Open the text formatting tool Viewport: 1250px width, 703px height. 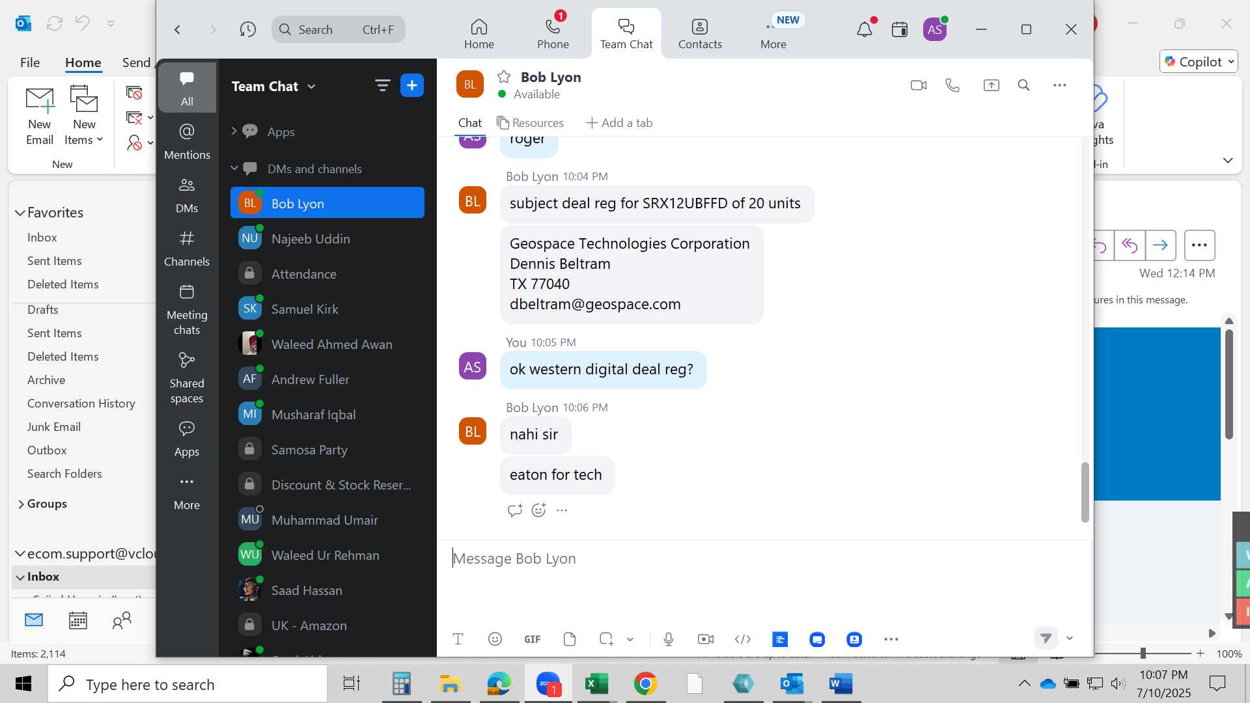pos(458,639)
